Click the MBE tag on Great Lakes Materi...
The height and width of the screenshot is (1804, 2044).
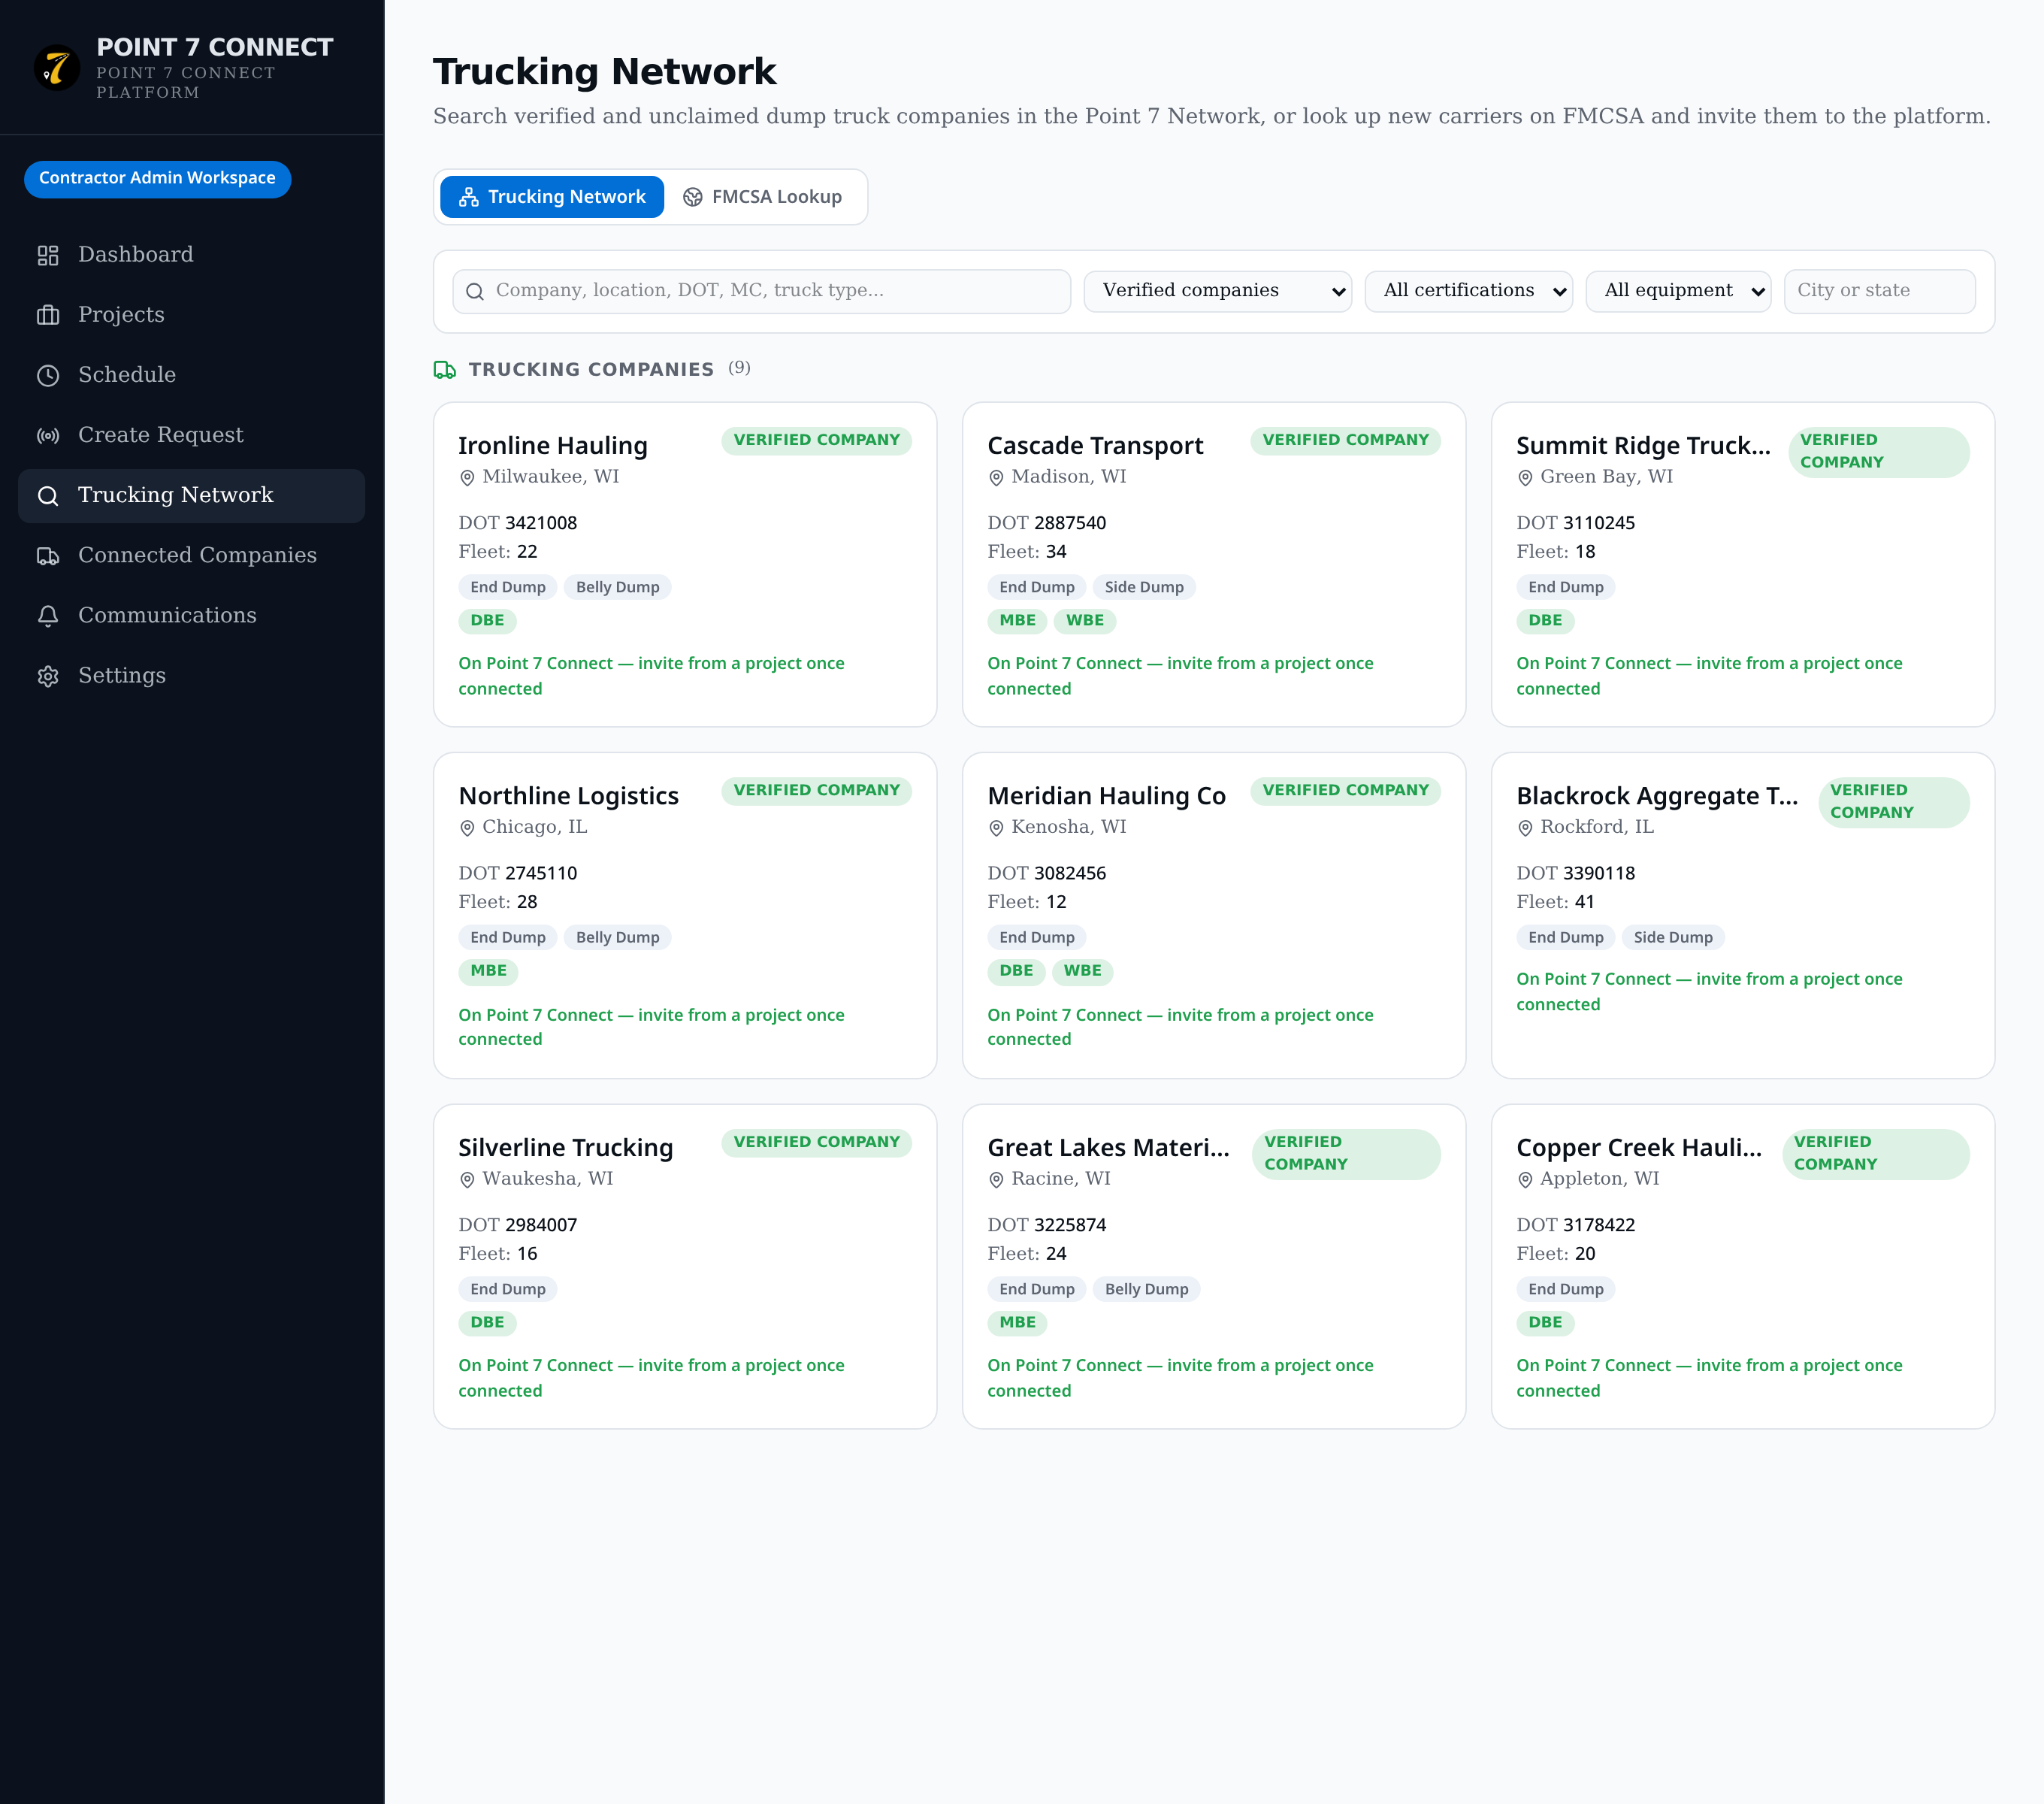coord(1017,1323)
